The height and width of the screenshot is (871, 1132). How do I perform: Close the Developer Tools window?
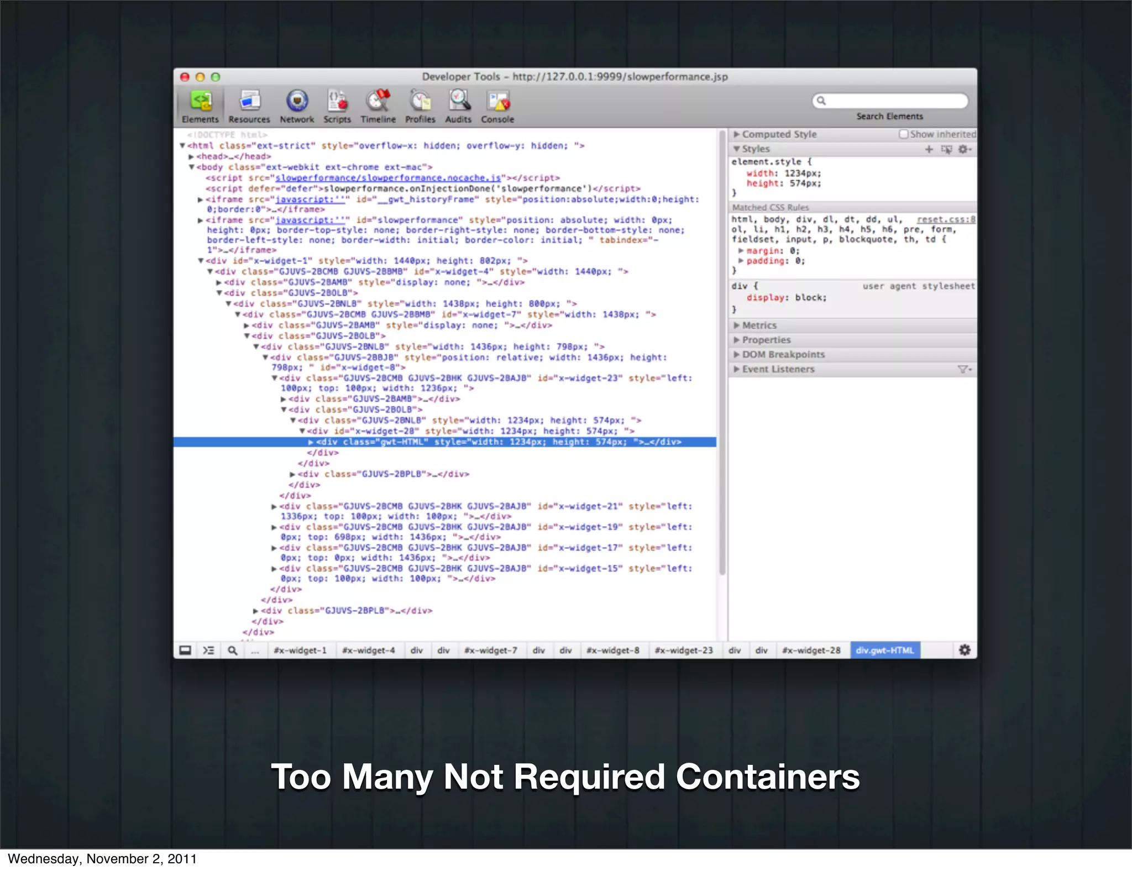pyautogui.click(x=185, y=77)
